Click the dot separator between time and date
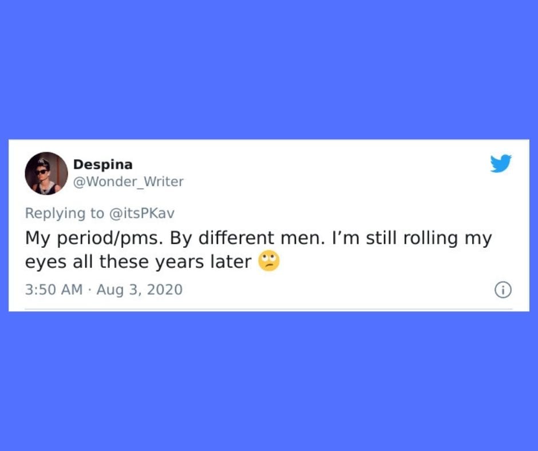This screenshot has width=538, height=451. [89, 290]
